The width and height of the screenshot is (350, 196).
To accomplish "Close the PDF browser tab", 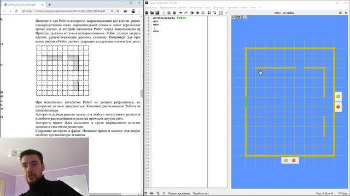I will tap(43, 4).
